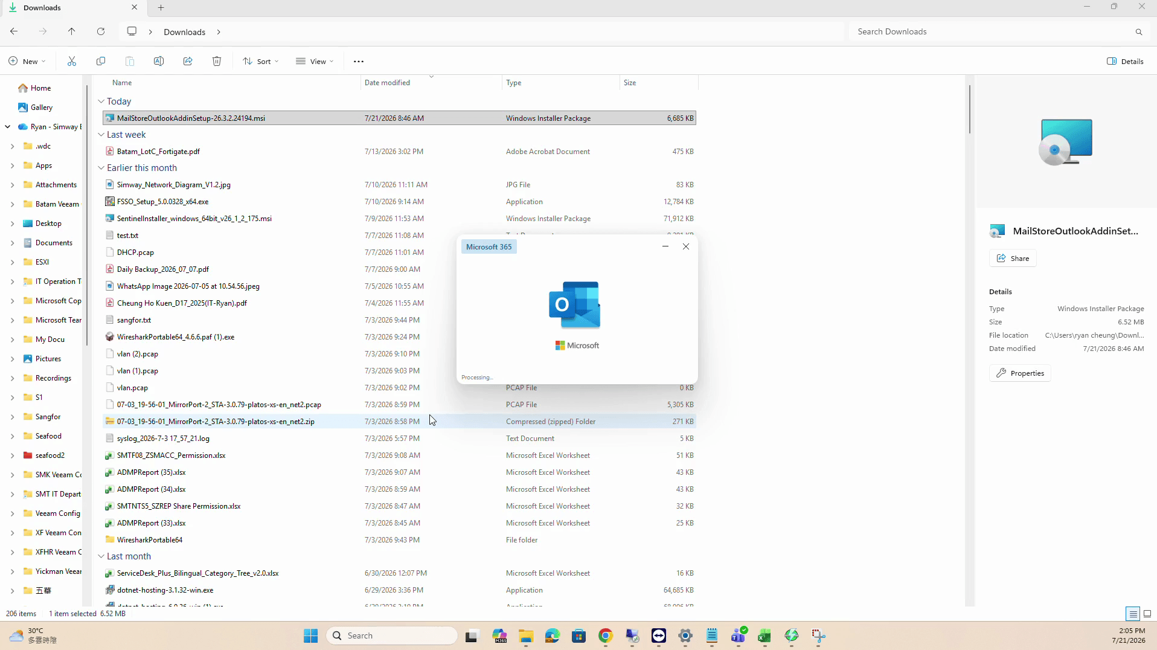Open the View dropdown
Screen dimensions: 1157x650
point(315,61)
